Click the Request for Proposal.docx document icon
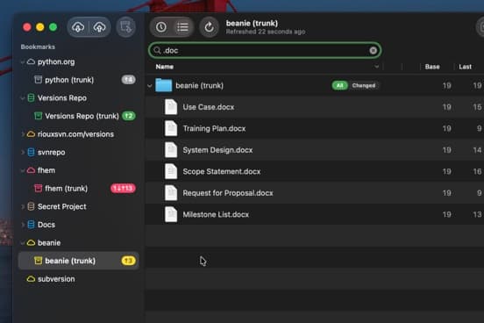 (x=171, y=193)
